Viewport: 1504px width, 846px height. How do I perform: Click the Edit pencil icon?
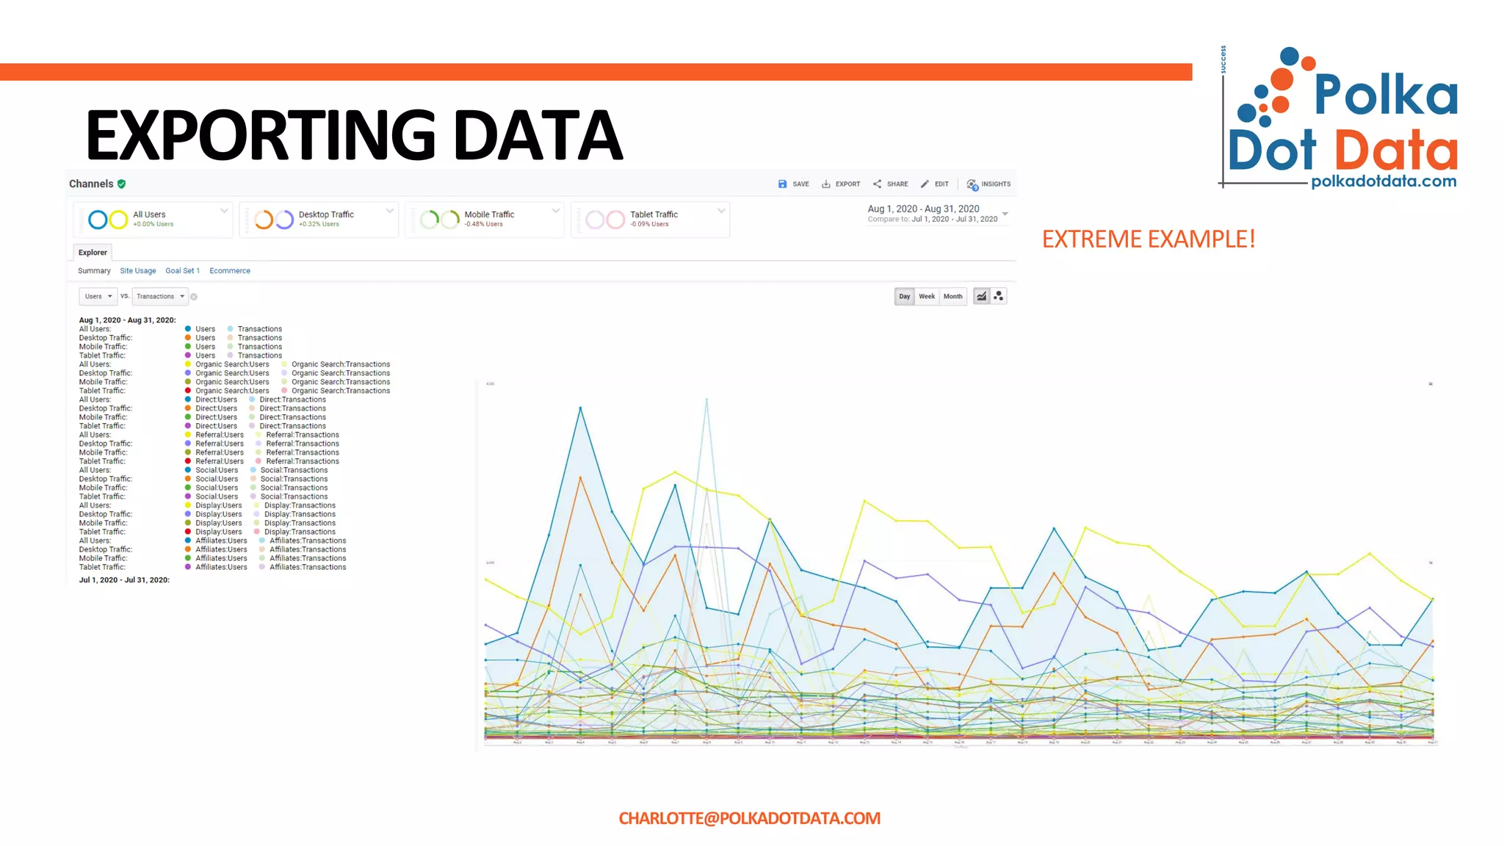click(925, 184)
